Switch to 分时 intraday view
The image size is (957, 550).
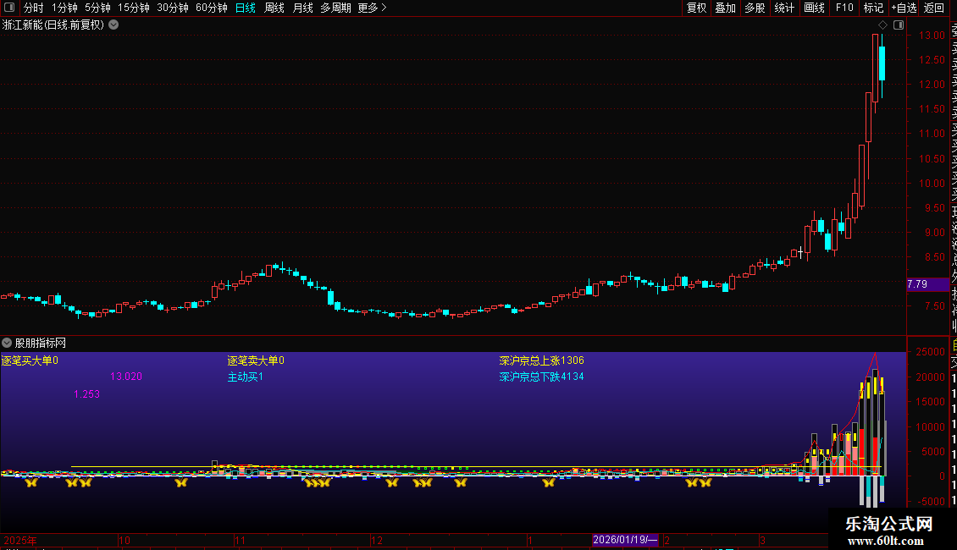coord(34,8)
